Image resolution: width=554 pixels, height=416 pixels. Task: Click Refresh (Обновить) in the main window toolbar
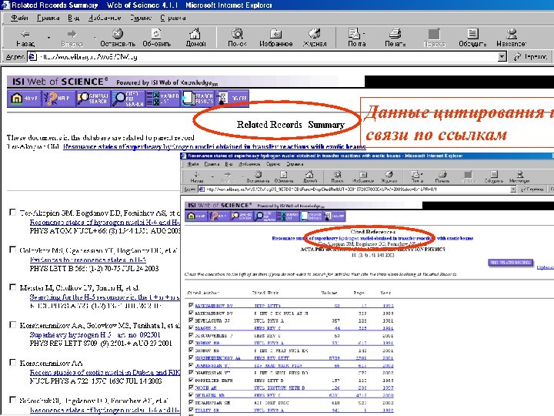coord(156,38)
